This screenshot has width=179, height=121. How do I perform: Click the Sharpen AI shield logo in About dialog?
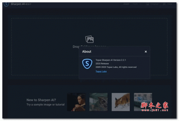tap(87, 64)
